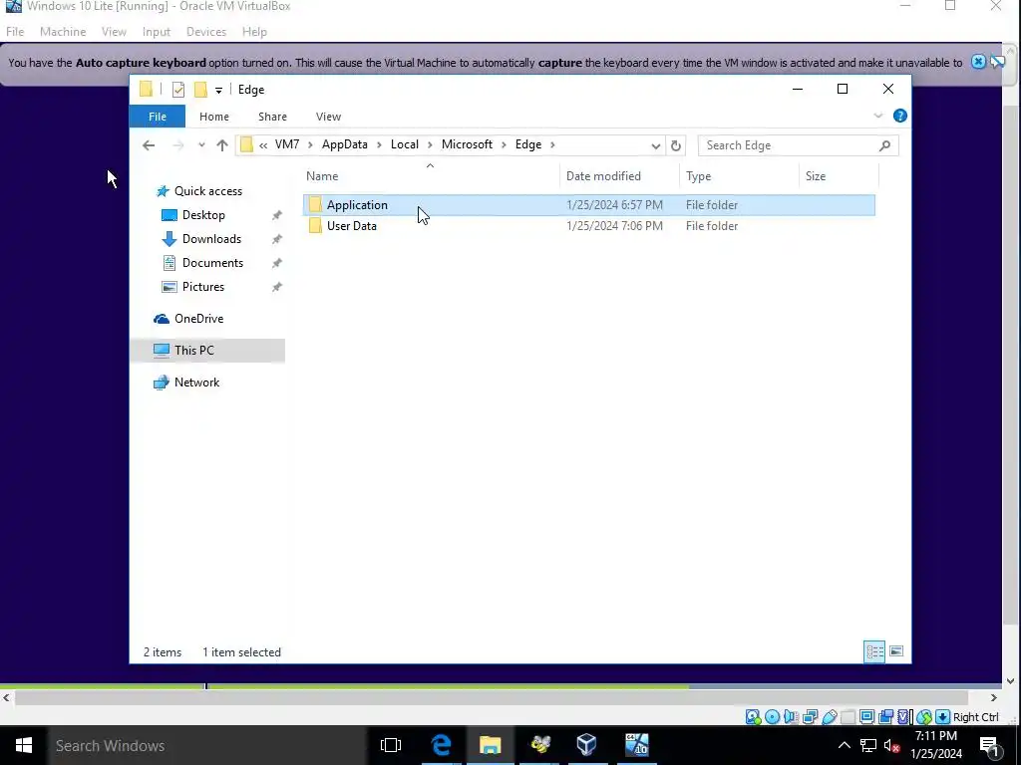Open Explorer blue File tab
1021x765 pixels.
157,117
